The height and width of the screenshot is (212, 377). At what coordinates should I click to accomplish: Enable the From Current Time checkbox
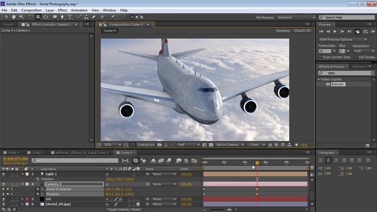tap(320, 57)
